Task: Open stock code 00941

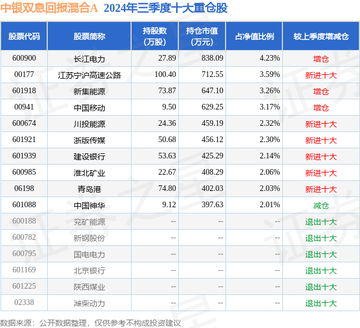Action: click(x=24, y=107)
